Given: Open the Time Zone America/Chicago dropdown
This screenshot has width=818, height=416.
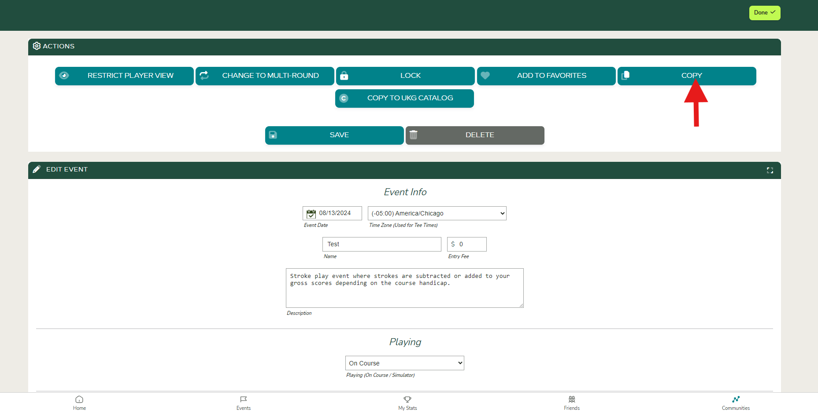Looking at the screenshot, I should (437, 213).
